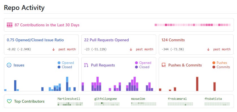237x112 pixels.
Task: Click fredcamaral's activity heatmap
Action: (180, 104)
